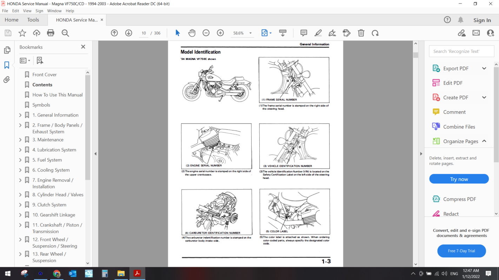The image size is (499, 280).
Task: Open notifications bell
Action: click(x=461, y=20)
